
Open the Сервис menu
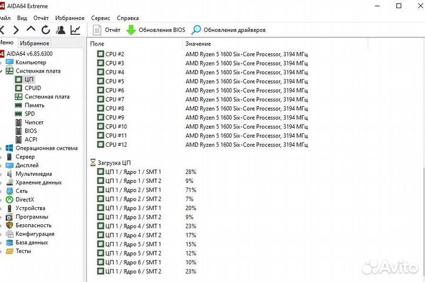100,18
